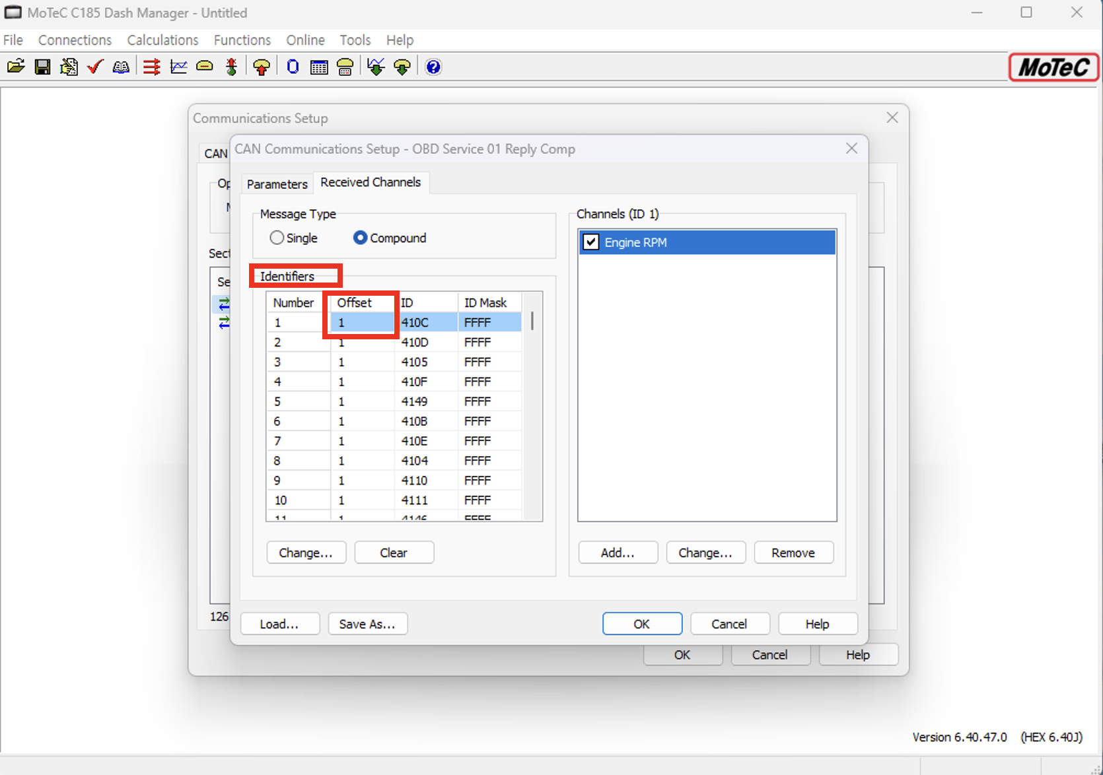The image size is (1103, 775).
Task: Select identifier row with ID 410B
Action: click(394, 421)
